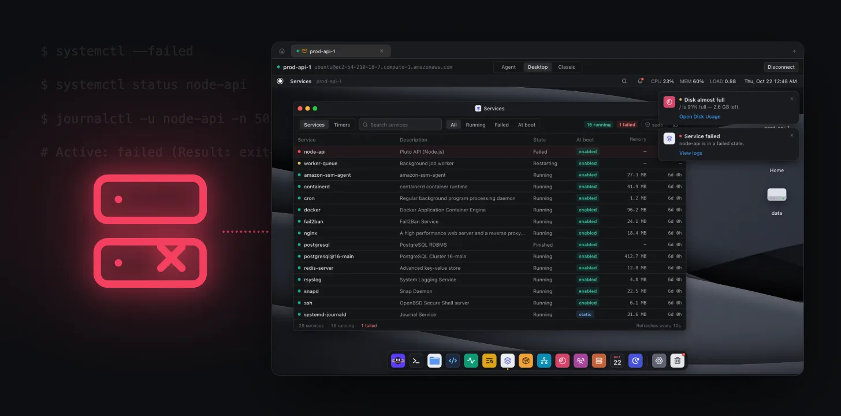841x416 pixels.
Task: Open the trash icon in dock
Action: [678, 361]
